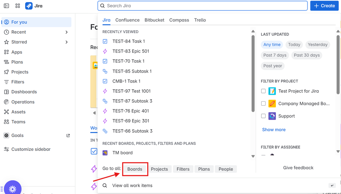This screenshot has height=194, width=341.
Task: Click the Plans icon in the sidebar
Action: click(6, 62)
